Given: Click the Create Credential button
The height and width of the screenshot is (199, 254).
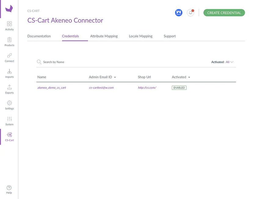Looking at the screenshot, I should (224, 12).
